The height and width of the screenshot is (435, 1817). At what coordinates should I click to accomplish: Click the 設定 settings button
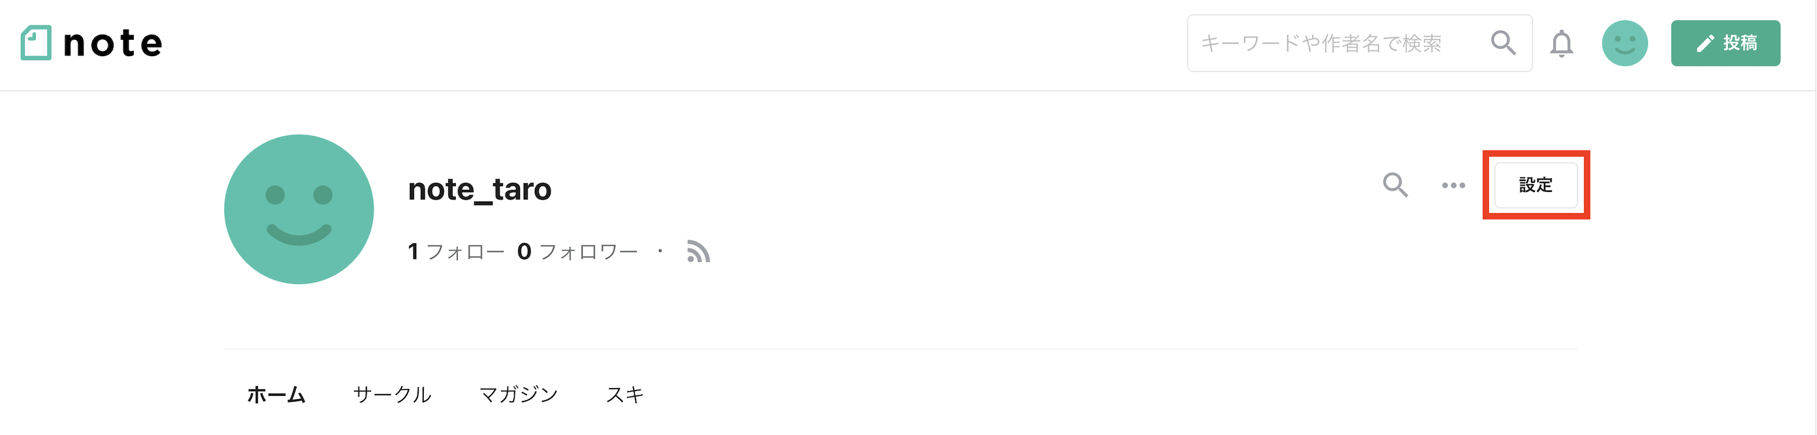pyautogui.click(x=1536, y=185)
